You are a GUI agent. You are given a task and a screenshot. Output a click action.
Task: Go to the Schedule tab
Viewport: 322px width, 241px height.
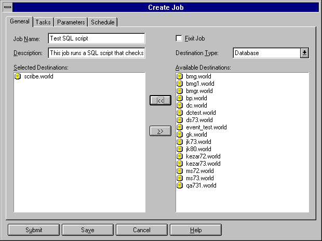pyautogui.click(x=103, y=22)
